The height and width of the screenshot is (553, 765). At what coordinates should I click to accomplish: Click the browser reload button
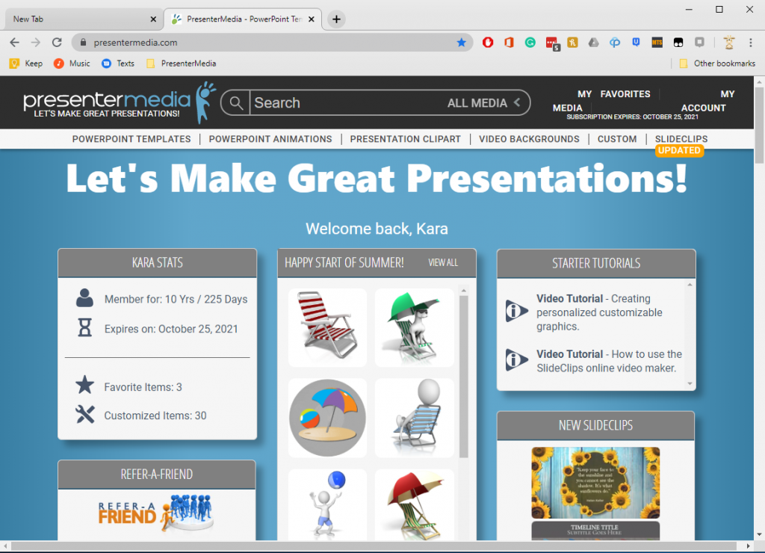coord(57,43)
